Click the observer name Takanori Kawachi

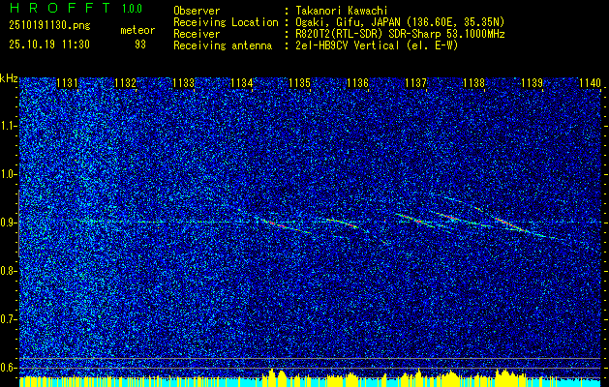pos(341,11)
